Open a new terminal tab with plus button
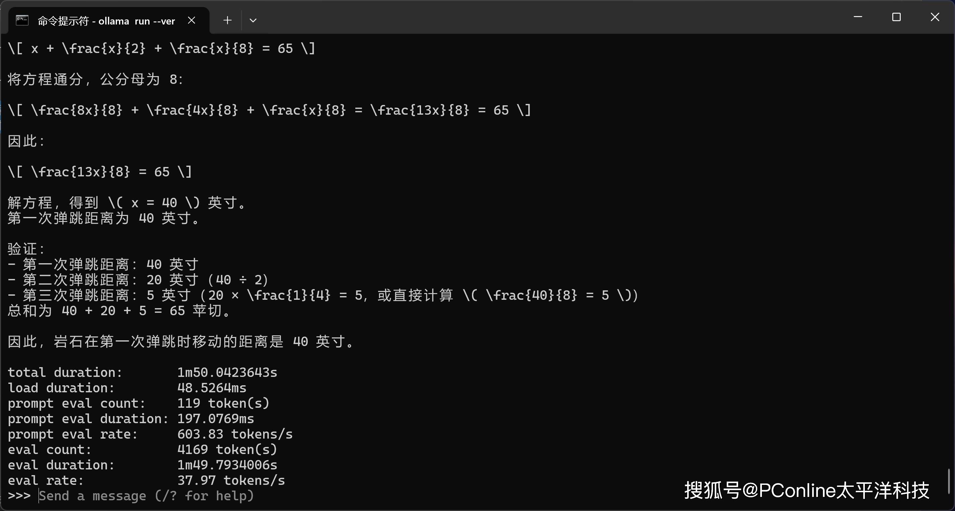 (x=227, y=20)
